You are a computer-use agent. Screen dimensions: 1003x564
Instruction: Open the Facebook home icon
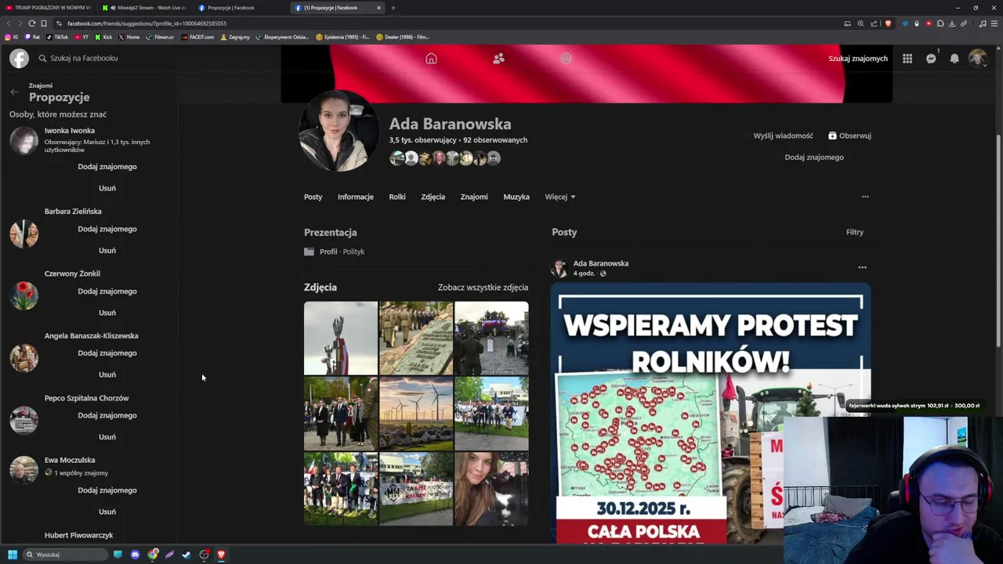[x=431, y=59]
